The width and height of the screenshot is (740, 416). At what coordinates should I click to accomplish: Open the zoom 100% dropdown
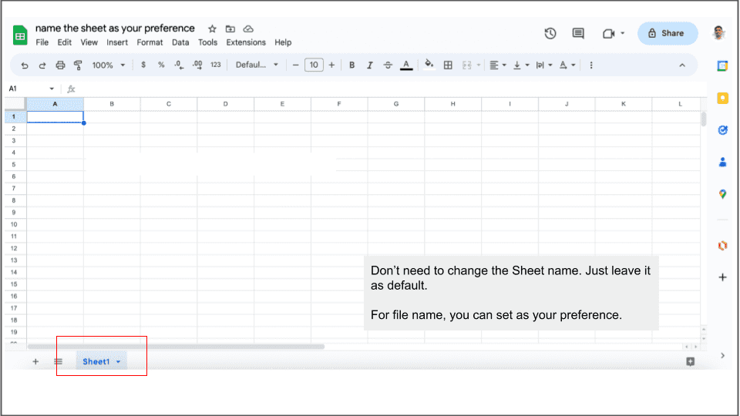pos(108,65)
